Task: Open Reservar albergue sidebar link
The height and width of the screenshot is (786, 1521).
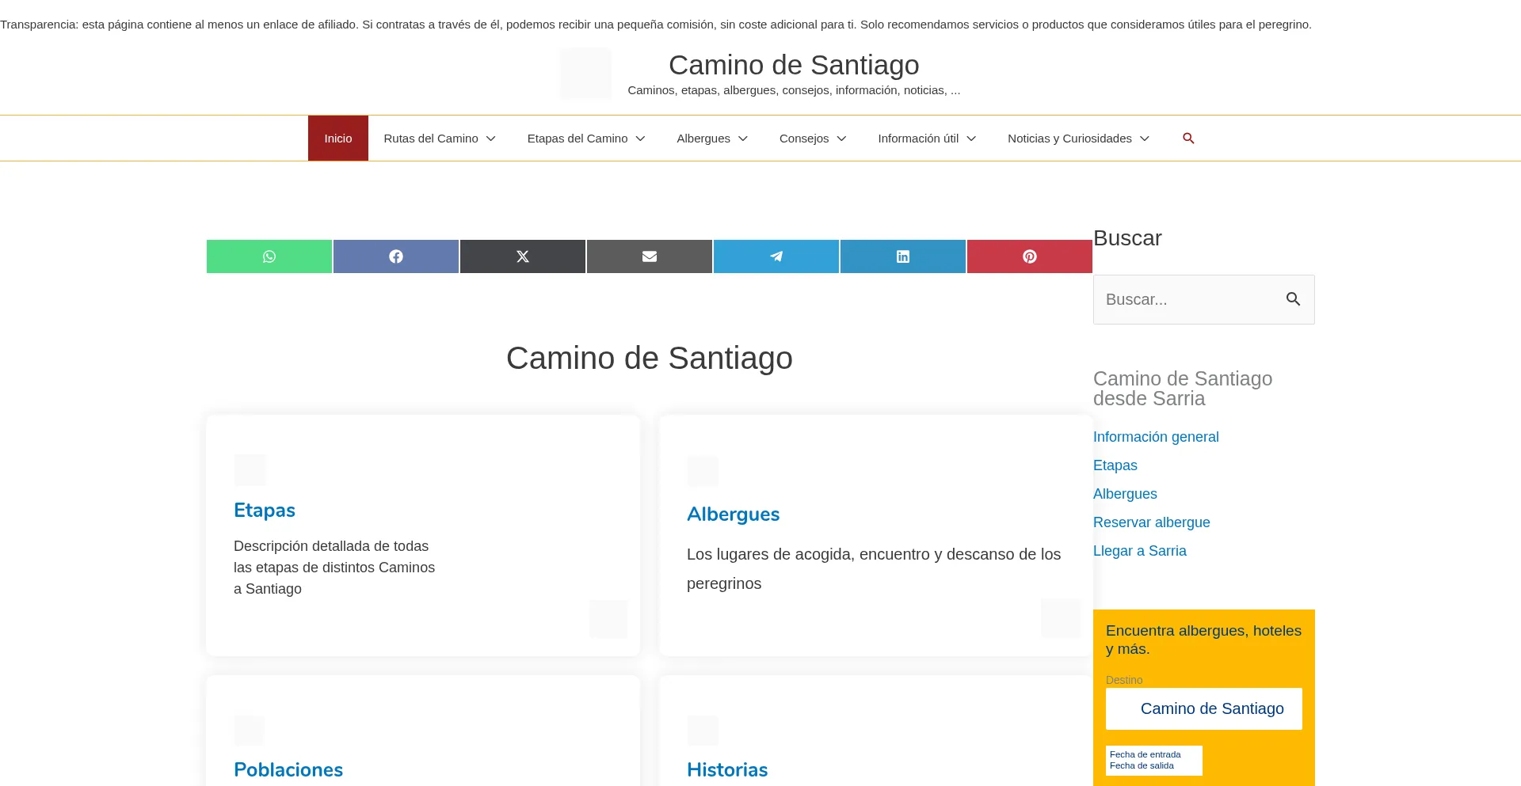Action: [x=1152, y=522]
